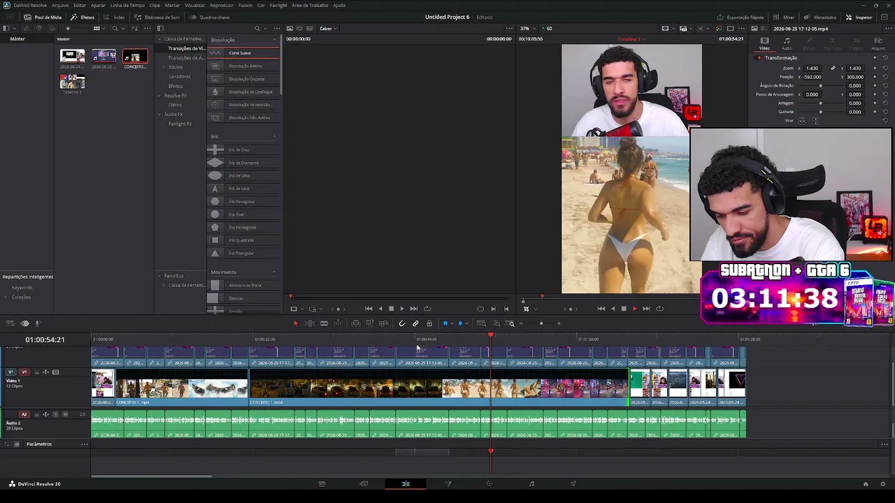Flip the clip vertically in Inspector
895x503 pixels.
815,121
